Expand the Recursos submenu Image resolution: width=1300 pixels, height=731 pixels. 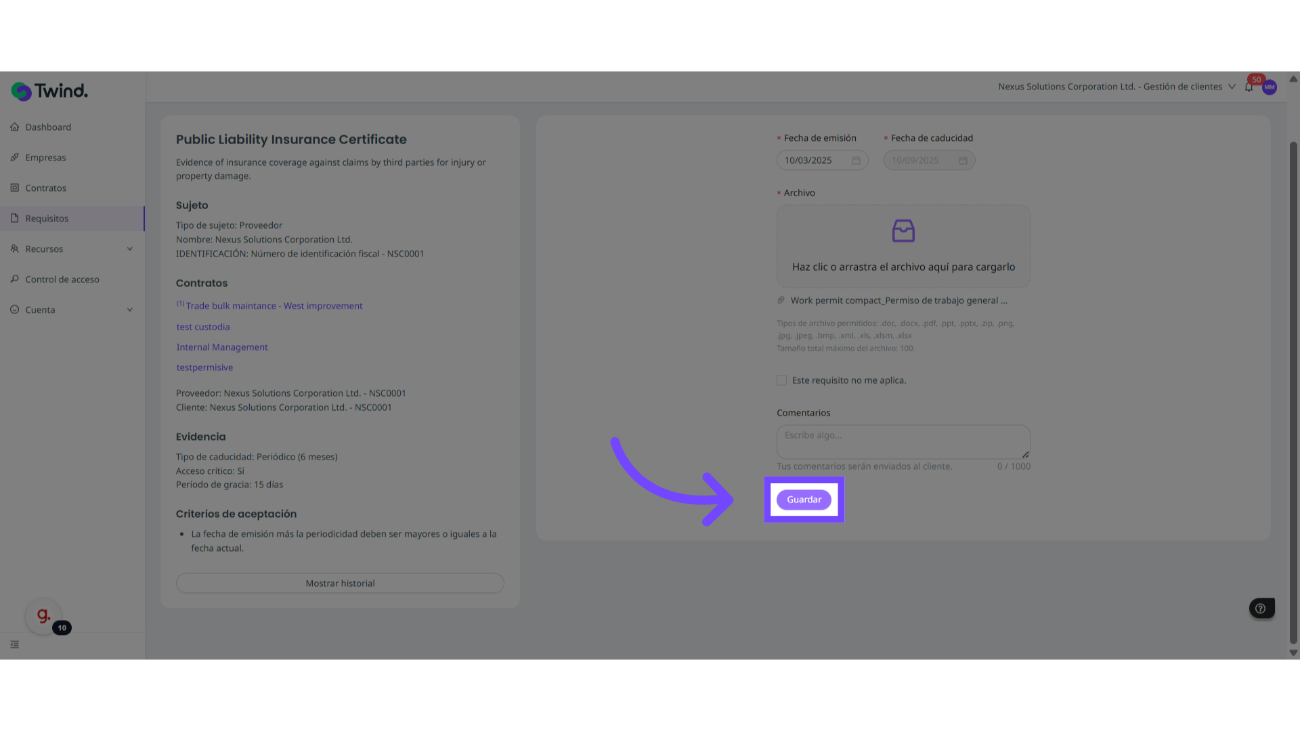tap(129, 249)
